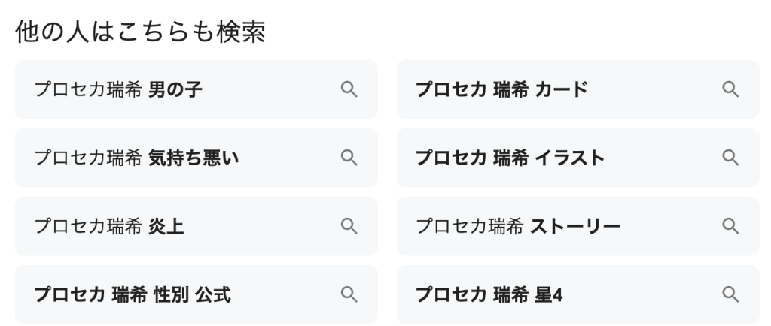Click magnifier icon beside 星4 suggestion

[730, 294]
